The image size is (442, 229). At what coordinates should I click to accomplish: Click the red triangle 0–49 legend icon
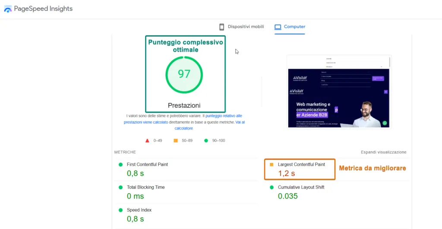pyautogui.click(x=147, y=141)
